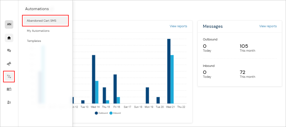Click View reports link above the chart
The height and width of the screenshot is (127, 286).
(x=178, y=26)
